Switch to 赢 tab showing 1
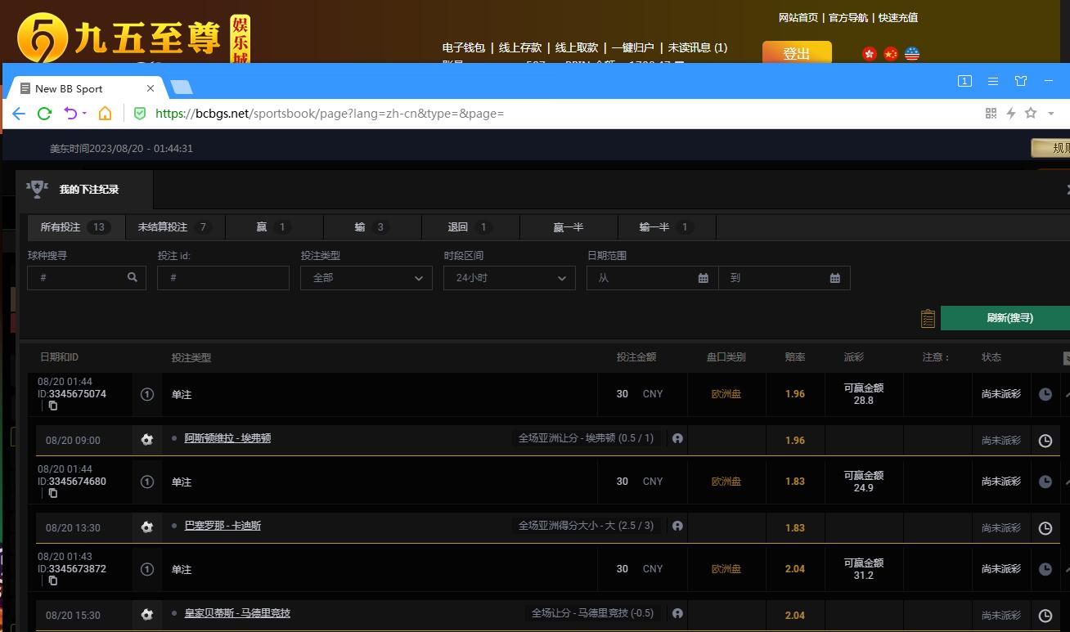 274,227
